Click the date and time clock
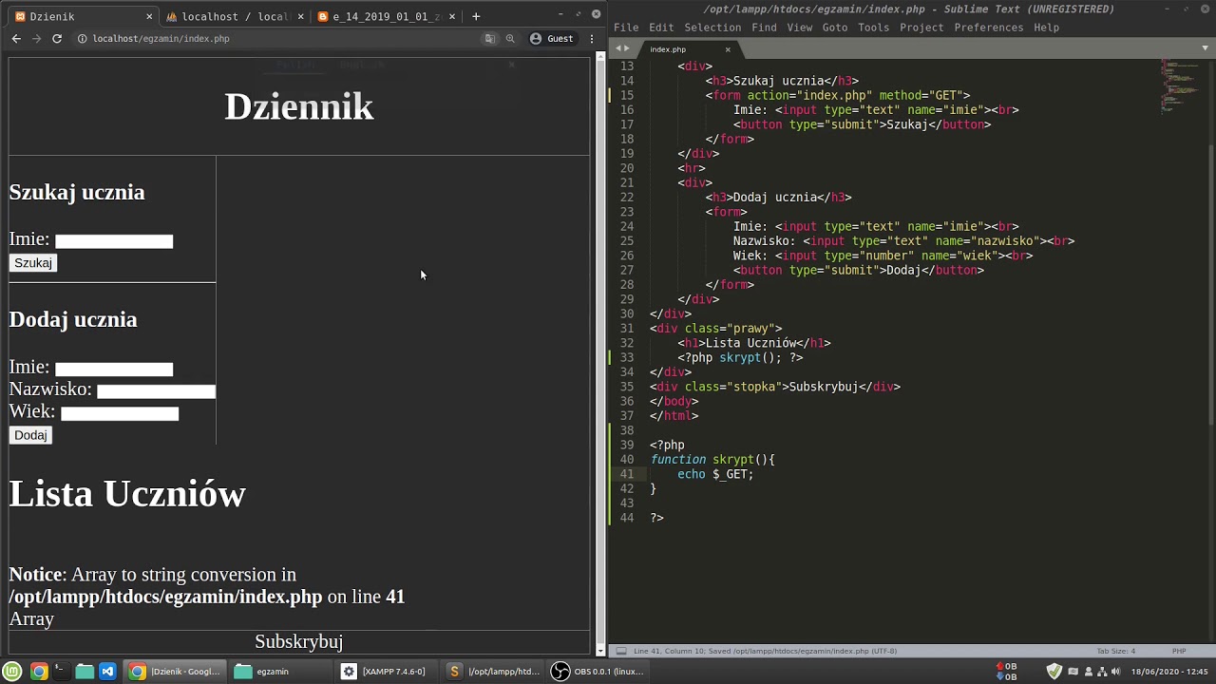Screen dimensions: 1216x684 [1169, 672]
